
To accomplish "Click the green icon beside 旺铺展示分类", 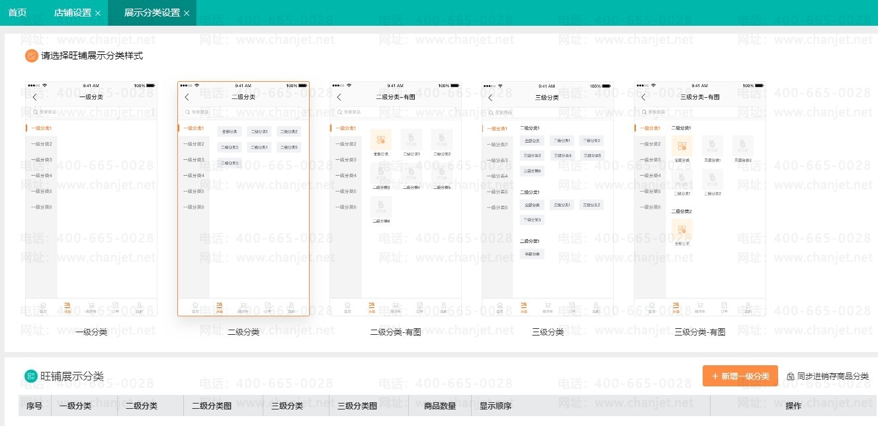I will pyautogui.click(x=31, y=376).
